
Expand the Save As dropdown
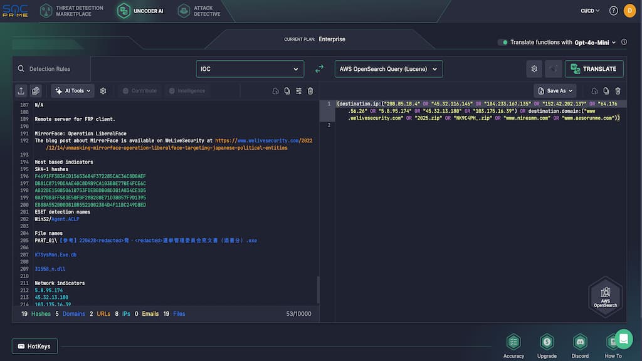555,91
